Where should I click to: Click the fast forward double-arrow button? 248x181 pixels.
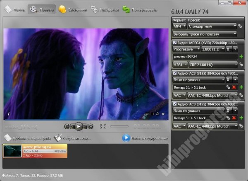[91, 126]
